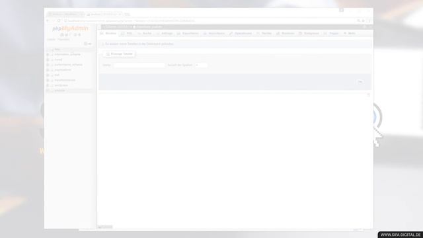The width and height of the screenshot is (423, 238).
Task: Open the Routinen tab
Action: pyautogui.click(x=285, y=34)
